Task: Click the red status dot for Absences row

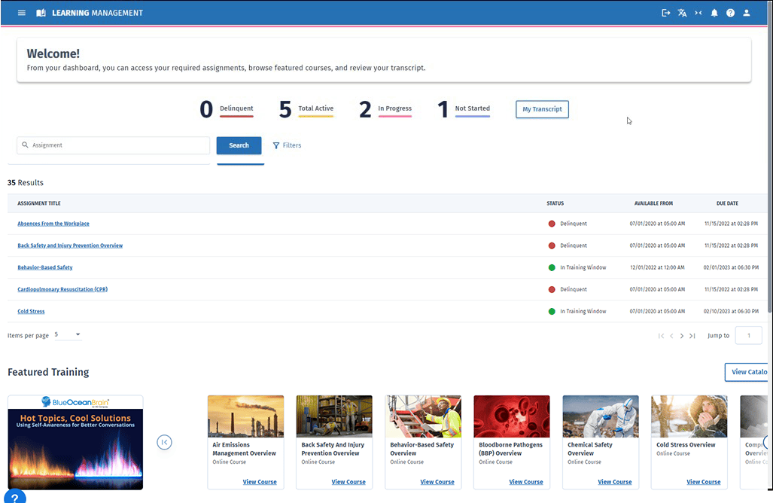Action: (552, 224)
